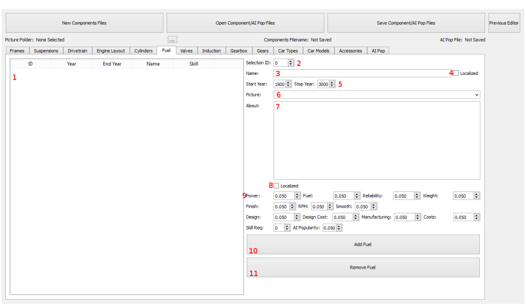The height and width of the screenshot is (305, 526).
Task: Click Save Component/AI Pop Files
Action: pos(406,23)
